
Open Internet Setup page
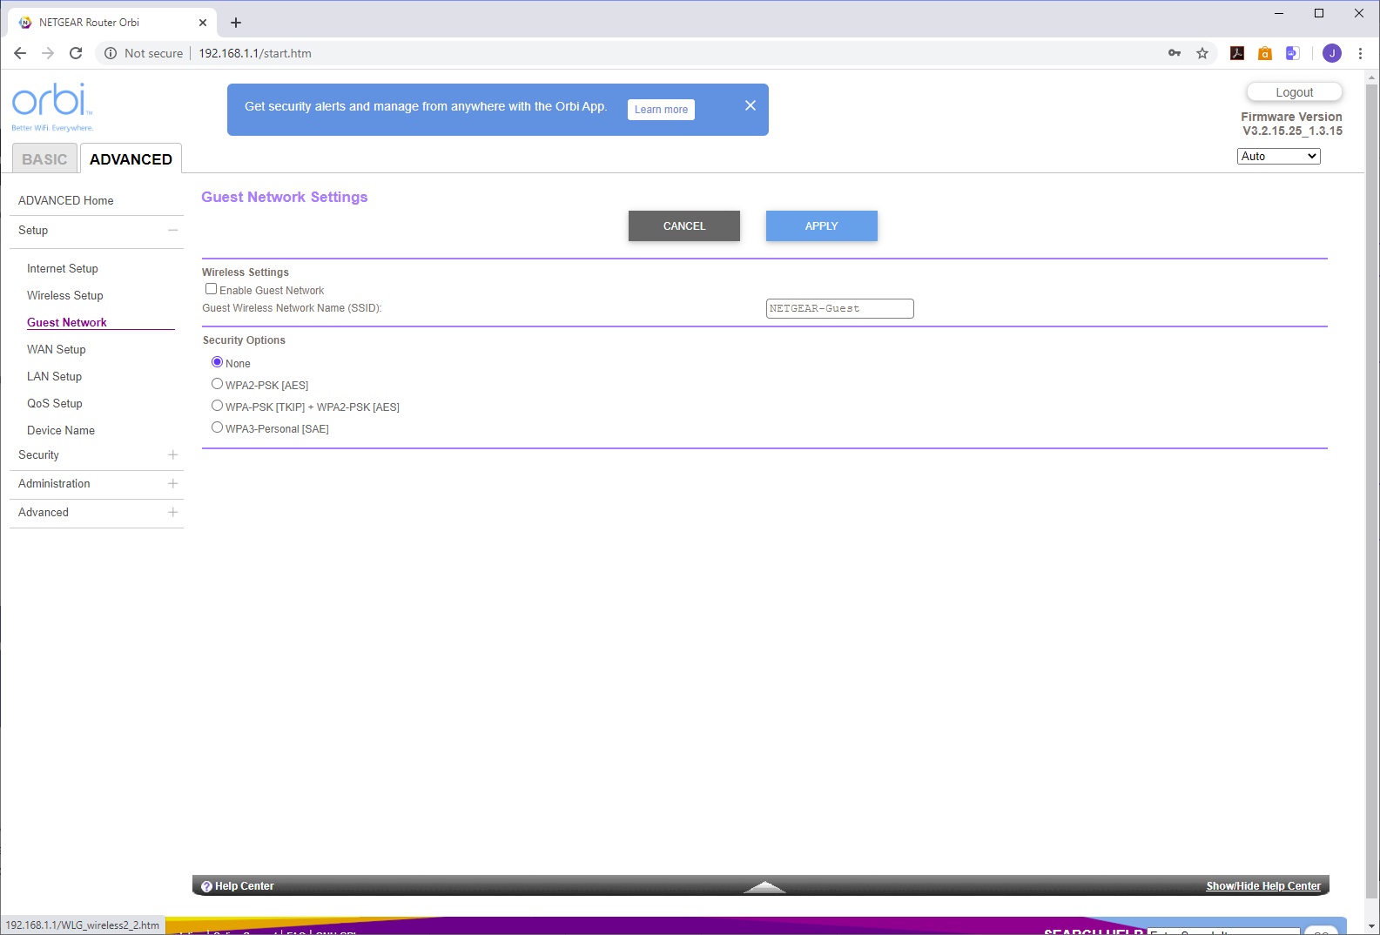point(63,268)
